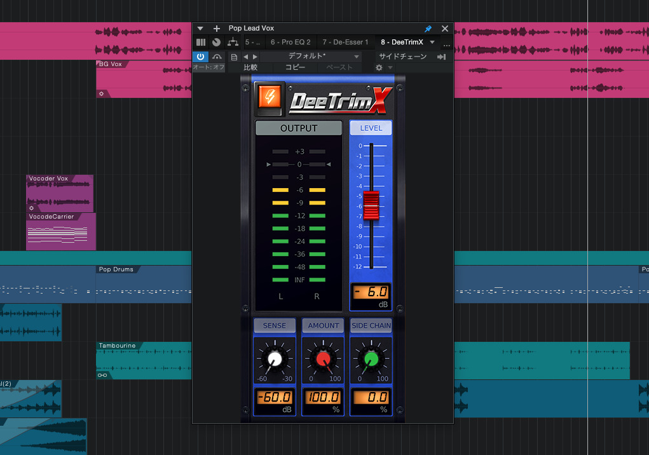Image resolution: width=649 pixels, height=455 pixels.
Task: Click the INF label on the output meter
Action: tap(299, 280)
